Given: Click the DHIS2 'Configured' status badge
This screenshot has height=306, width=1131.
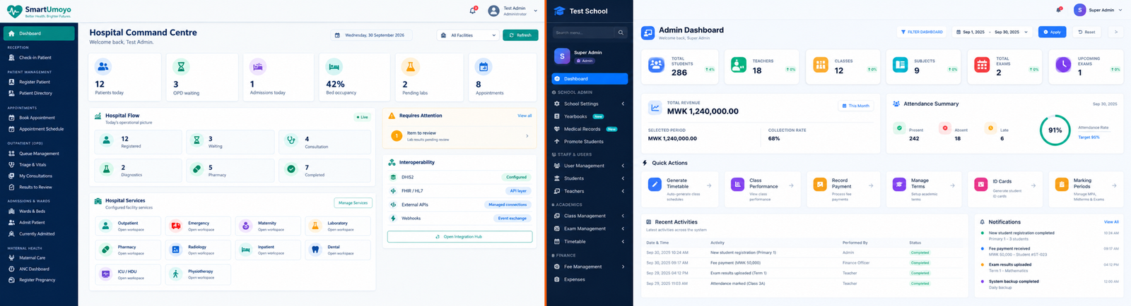Looking at the screenshot, I should pyautogui.click(x=516, y=177).
